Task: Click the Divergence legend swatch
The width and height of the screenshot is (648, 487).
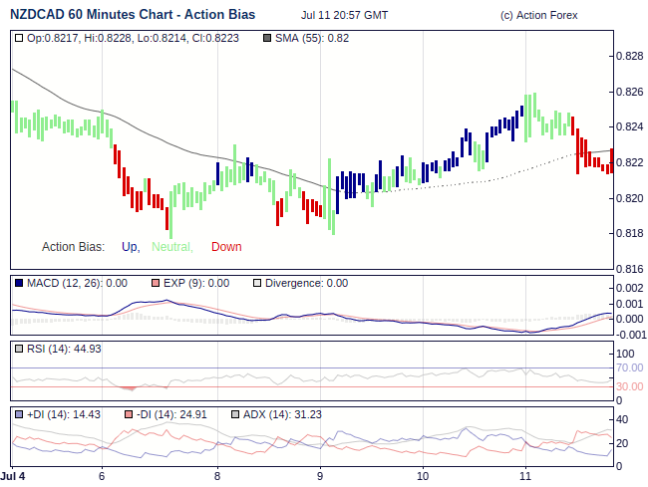Action: pyautogui.click(x=255, y=283)
